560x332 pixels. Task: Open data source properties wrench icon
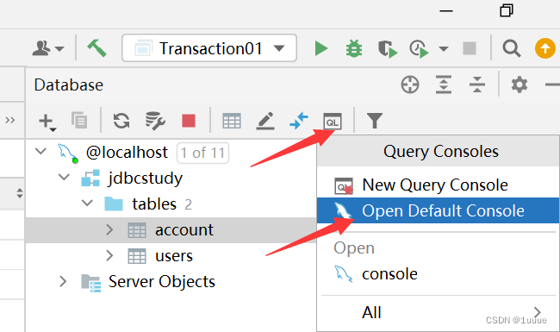coord(155,121)
